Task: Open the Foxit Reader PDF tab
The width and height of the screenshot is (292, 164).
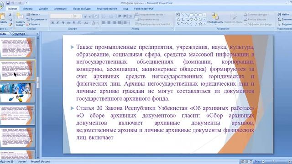Action: click(144, 9)
